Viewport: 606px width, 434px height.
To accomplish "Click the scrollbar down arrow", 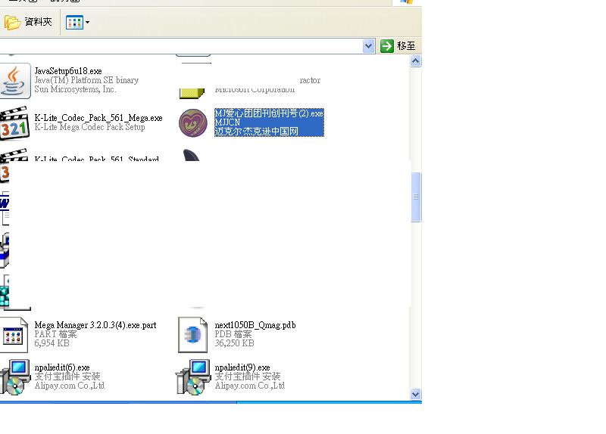I will pos(415,394).
